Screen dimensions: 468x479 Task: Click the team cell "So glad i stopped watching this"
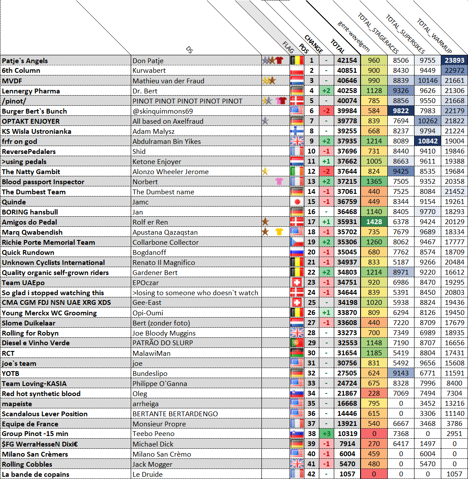point(66,292)
